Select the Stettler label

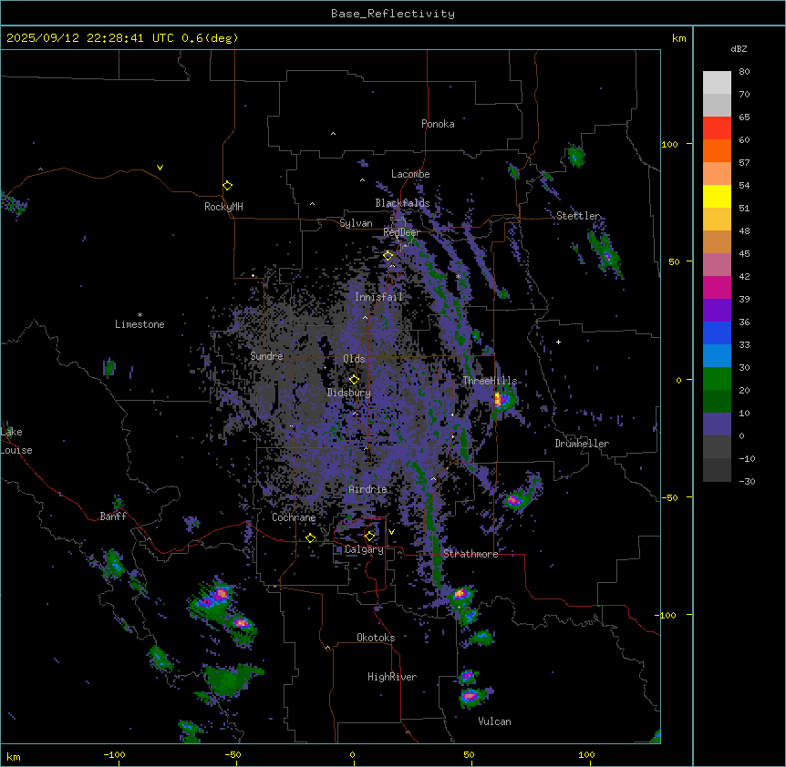coord(578,216)
